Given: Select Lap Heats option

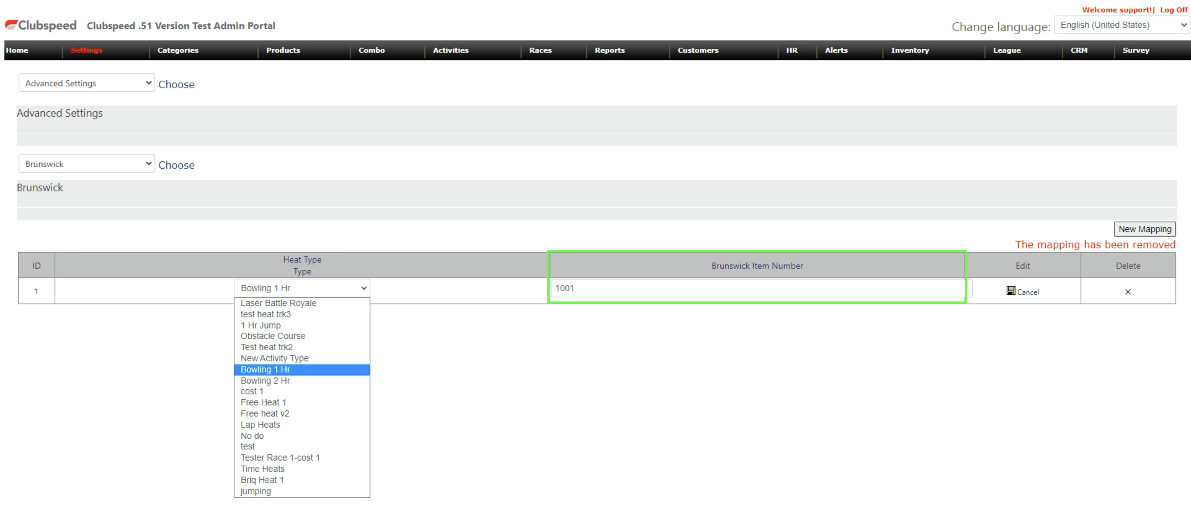Looking at the screenshot, I should (302, 425).
